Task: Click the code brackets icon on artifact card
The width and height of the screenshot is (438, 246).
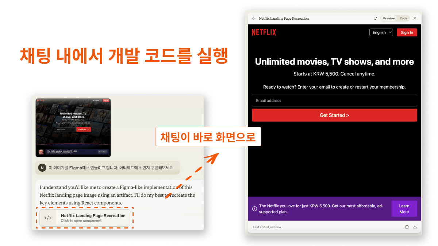Action: pos(48,218)
